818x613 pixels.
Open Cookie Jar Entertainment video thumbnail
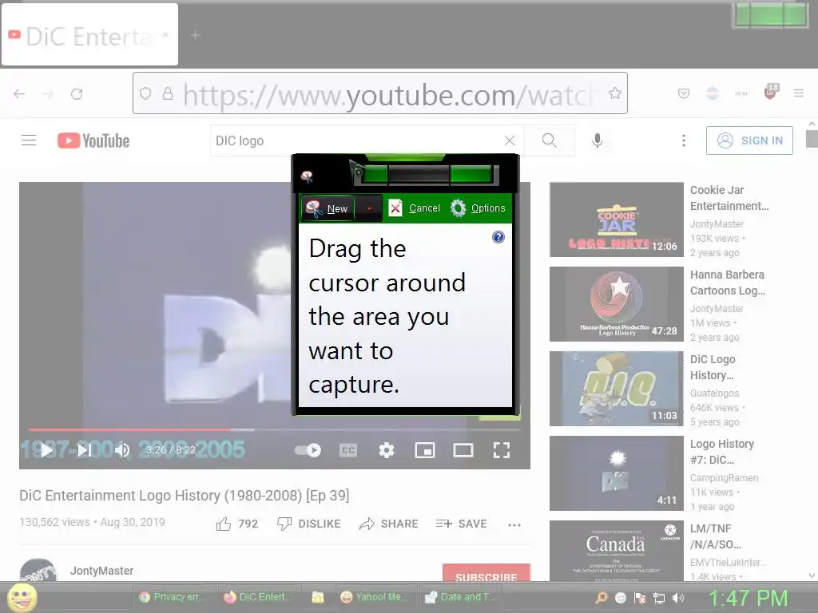pyautogui.click(x=616, y=219)
